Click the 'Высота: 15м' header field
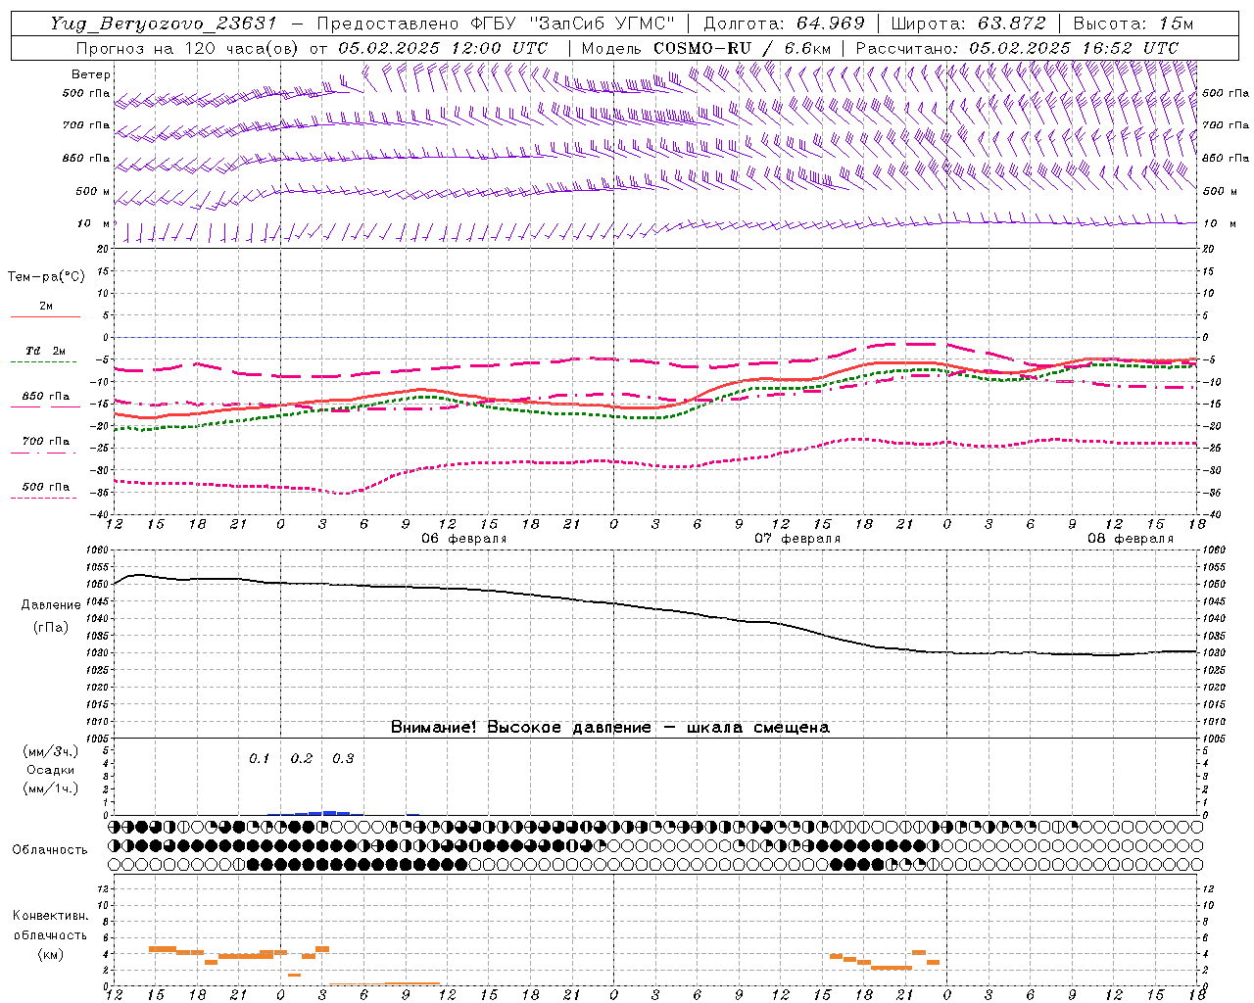The height and width of the screenshot is (1003, 1254). (x=1133, y=24)
